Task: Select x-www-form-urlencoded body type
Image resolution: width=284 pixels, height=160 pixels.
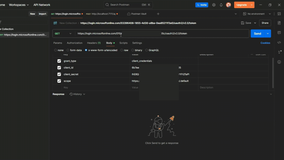Action: click(86, 50)
